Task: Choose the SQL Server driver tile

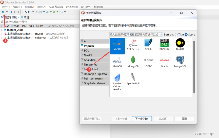Action: pyautogui.click(x=133, y=45)
